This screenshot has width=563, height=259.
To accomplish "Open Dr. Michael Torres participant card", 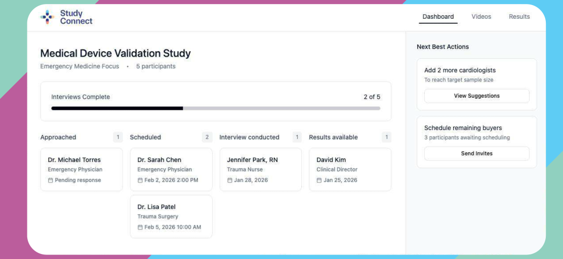I will coord(82,169).
